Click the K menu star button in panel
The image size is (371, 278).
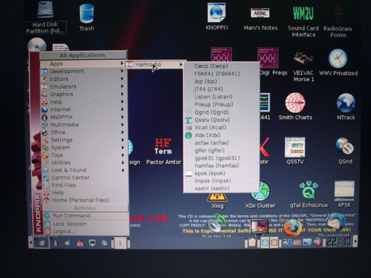click(42, 243)
